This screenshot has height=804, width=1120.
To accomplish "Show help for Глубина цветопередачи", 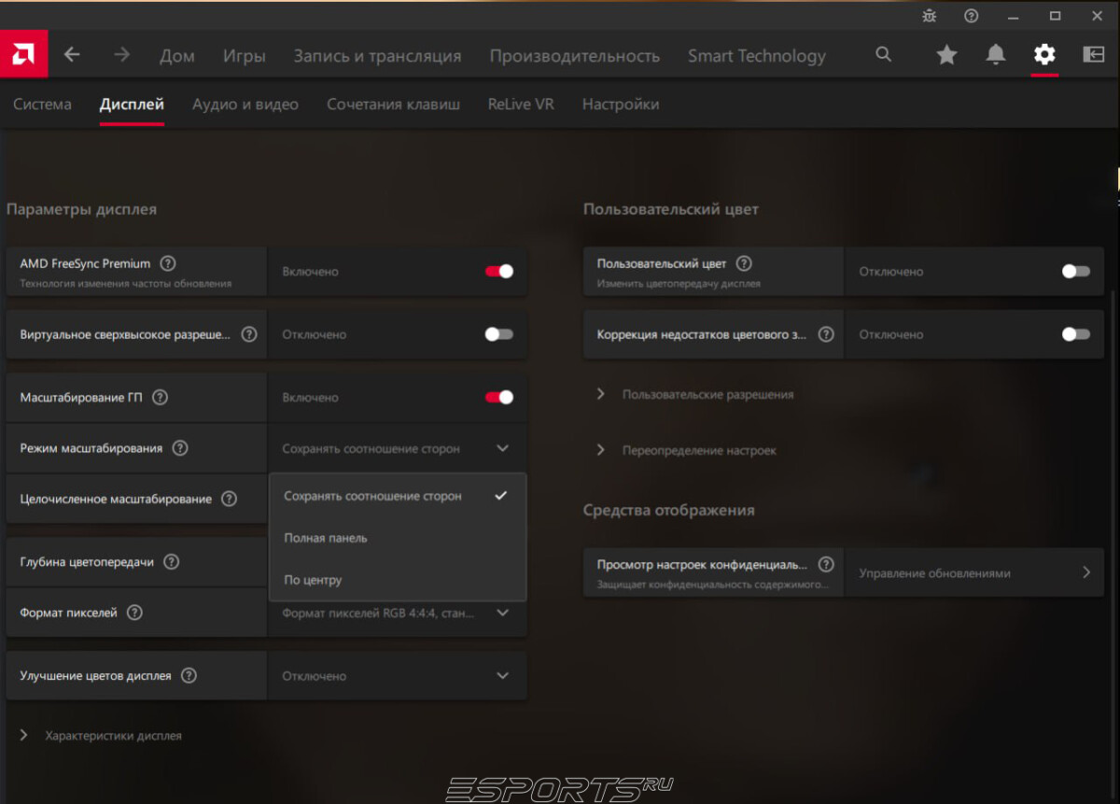I will click(171, 562).
